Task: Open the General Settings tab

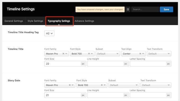Action: click(x=14, y=21)
